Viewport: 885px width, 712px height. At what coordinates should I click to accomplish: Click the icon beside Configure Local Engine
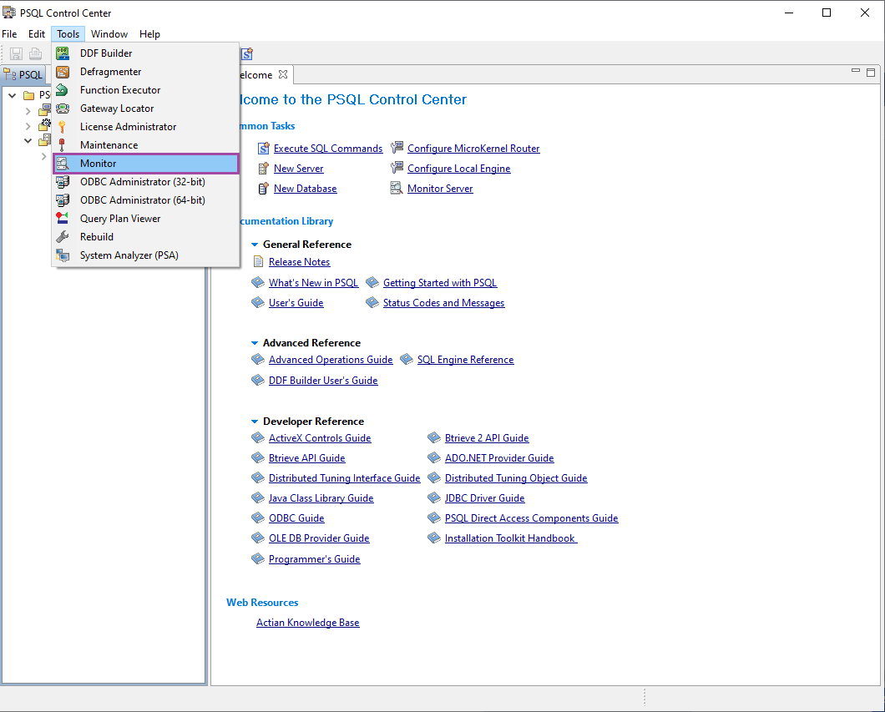(397, 168)
